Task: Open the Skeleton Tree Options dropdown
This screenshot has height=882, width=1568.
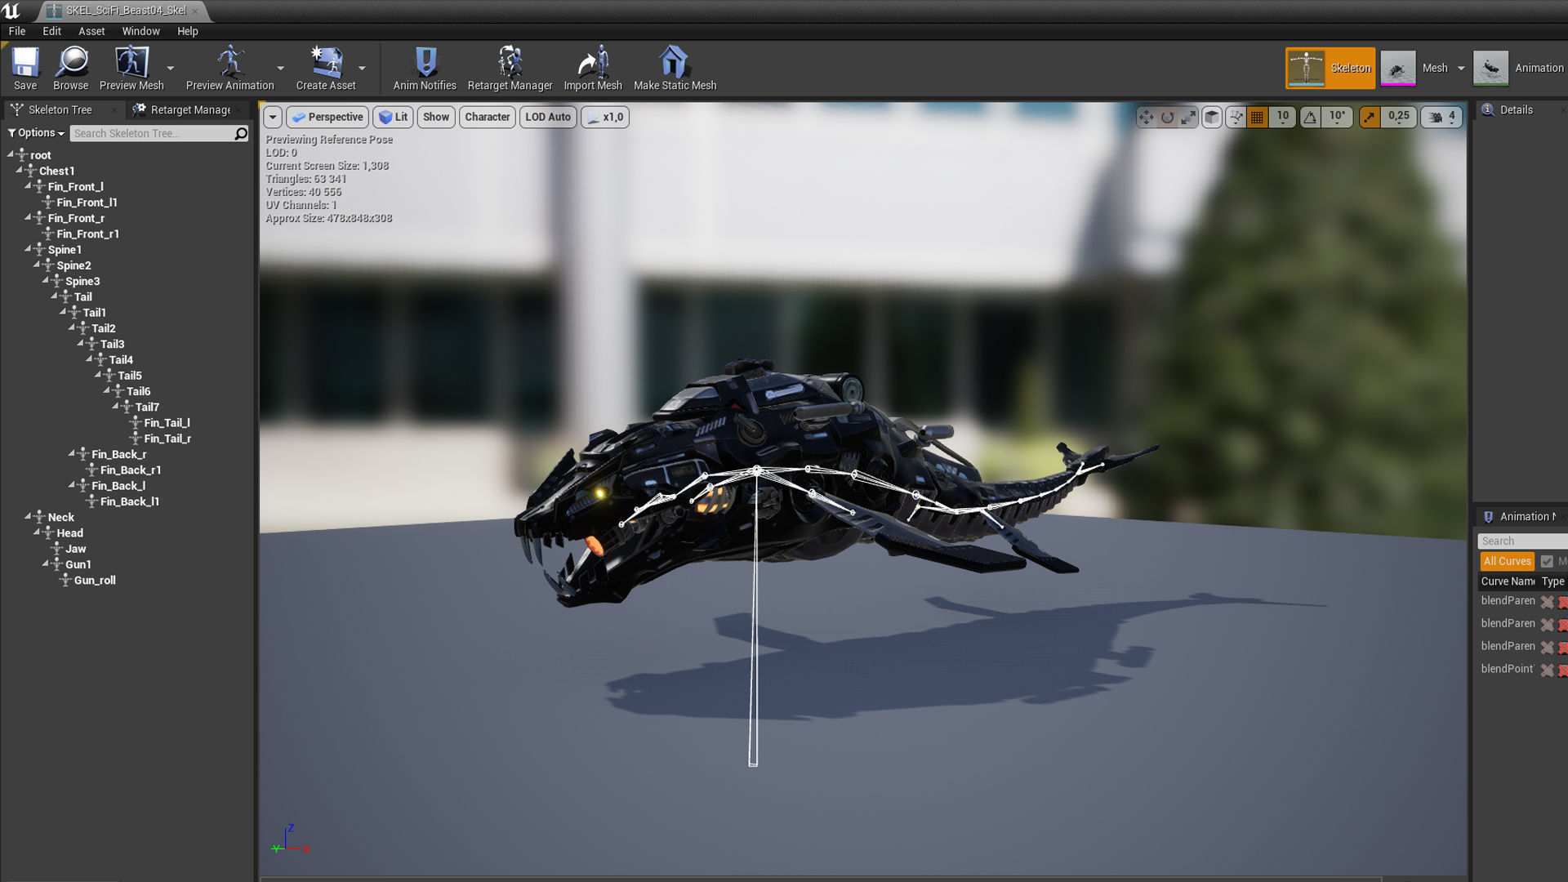Action: (x=36, y=133)
